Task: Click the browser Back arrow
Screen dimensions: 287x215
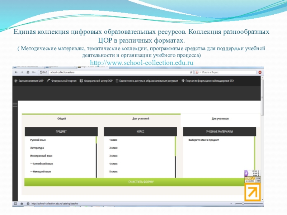Action: (x=16, y=72)
